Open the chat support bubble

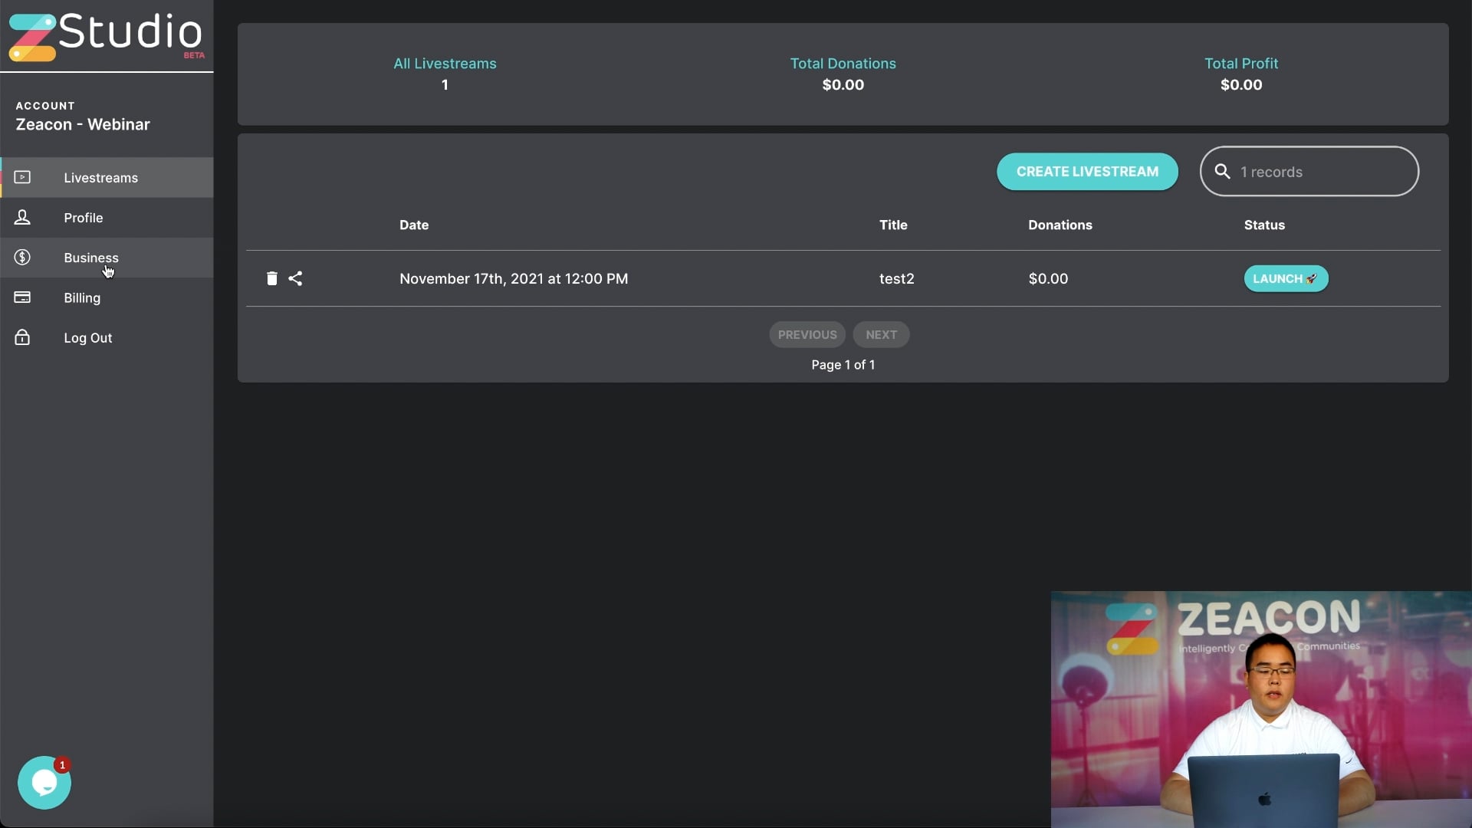(44, 783)
